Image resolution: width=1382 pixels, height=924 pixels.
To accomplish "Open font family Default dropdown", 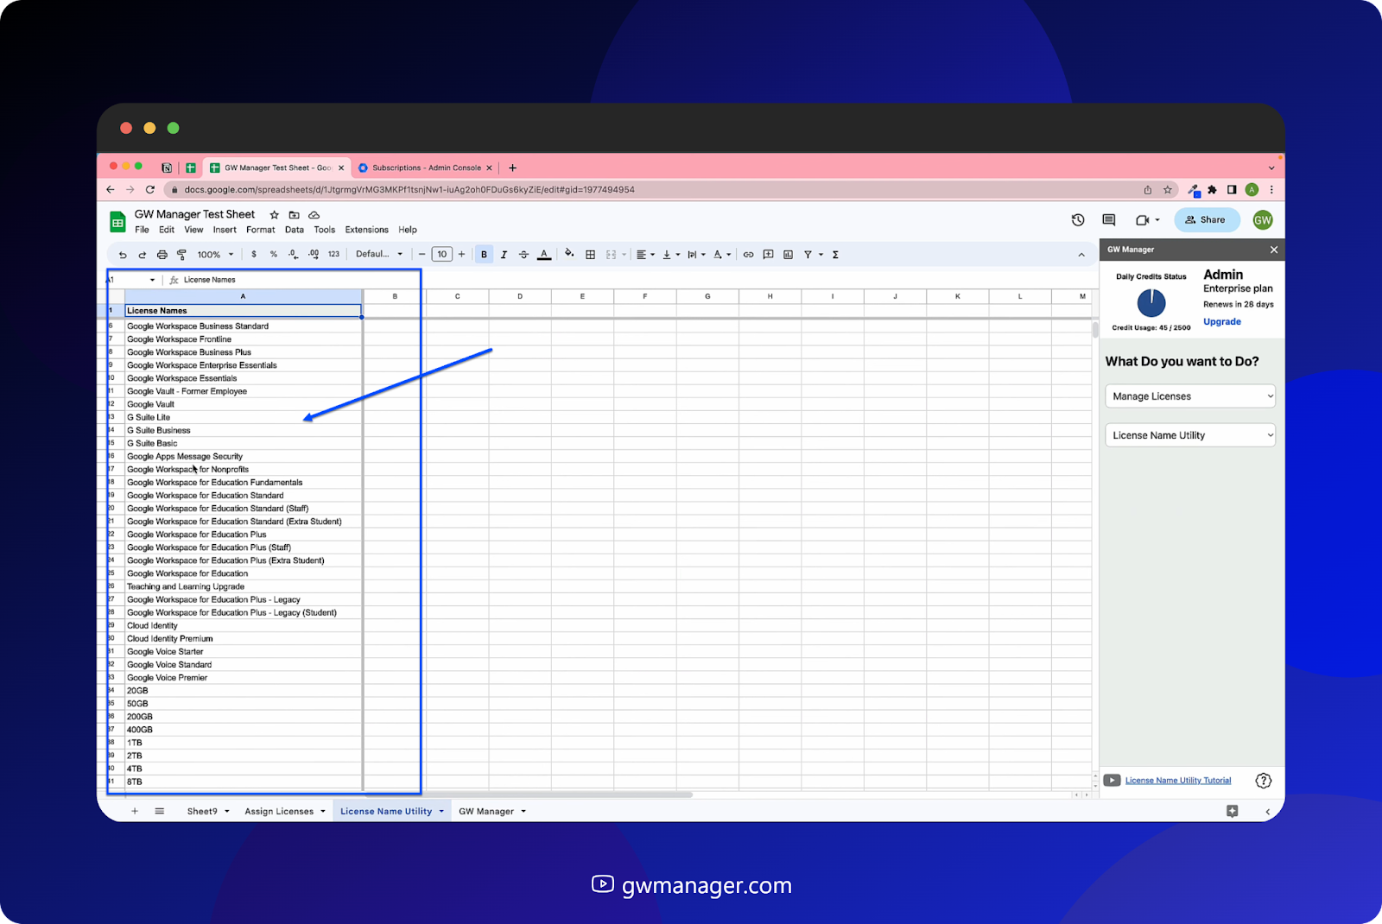I will pyautogui.click(x=379, y=254).
